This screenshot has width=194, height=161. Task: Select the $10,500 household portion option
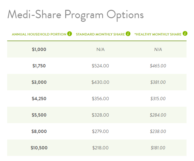[39, 148]
